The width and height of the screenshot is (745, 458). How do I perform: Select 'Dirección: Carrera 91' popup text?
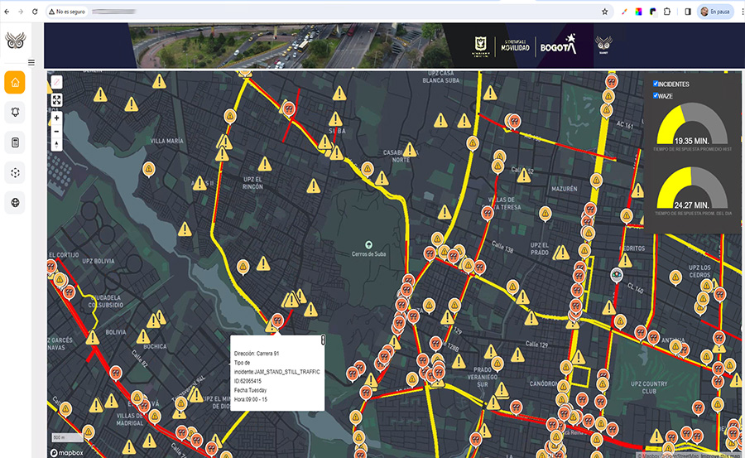(x=257, y=354)
